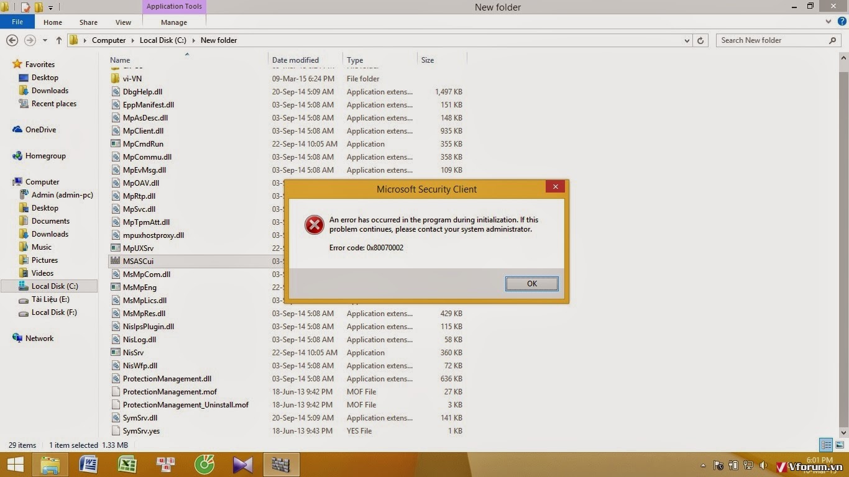Close the Microsoft Security Client dialog
This screenshot has width=849, height=477.
(556, 186)
